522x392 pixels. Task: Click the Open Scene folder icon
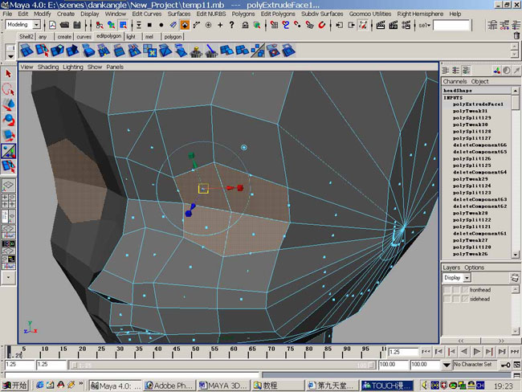coord(64,25)
